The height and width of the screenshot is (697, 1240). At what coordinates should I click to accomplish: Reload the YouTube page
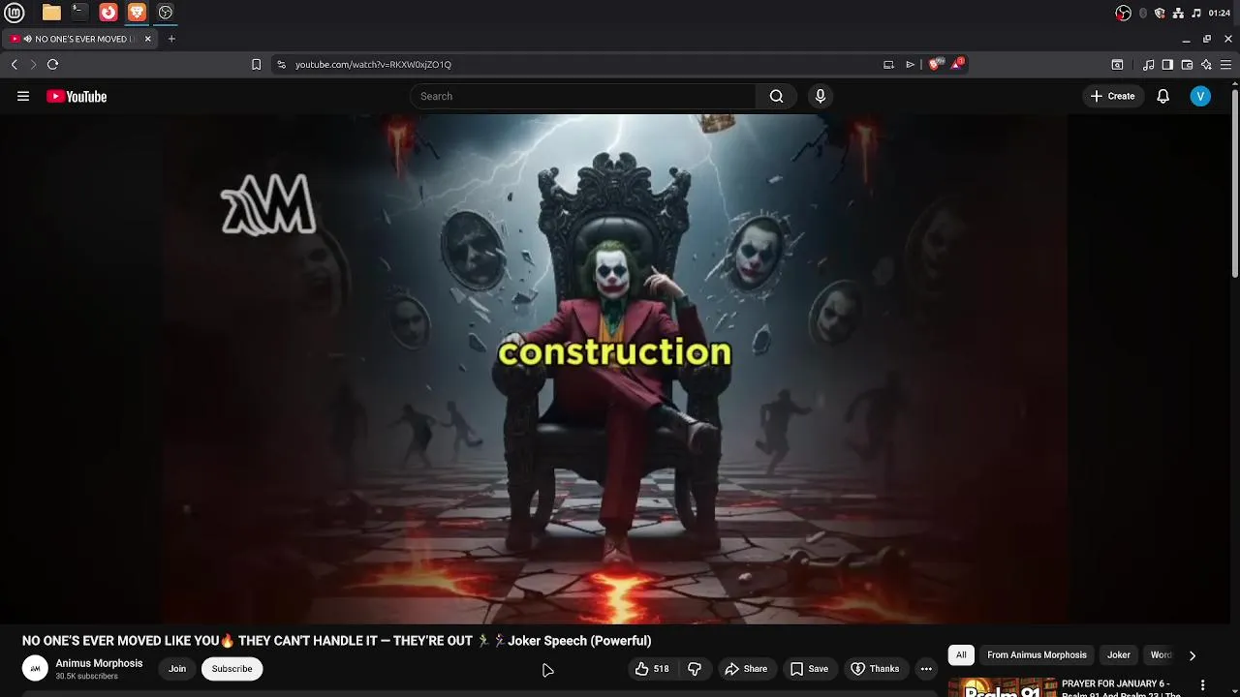coord(52,65)
